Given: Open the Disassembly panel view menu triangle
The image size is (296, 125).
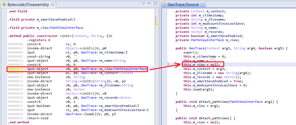Looking at the screenshot, I should pos(144,4).
